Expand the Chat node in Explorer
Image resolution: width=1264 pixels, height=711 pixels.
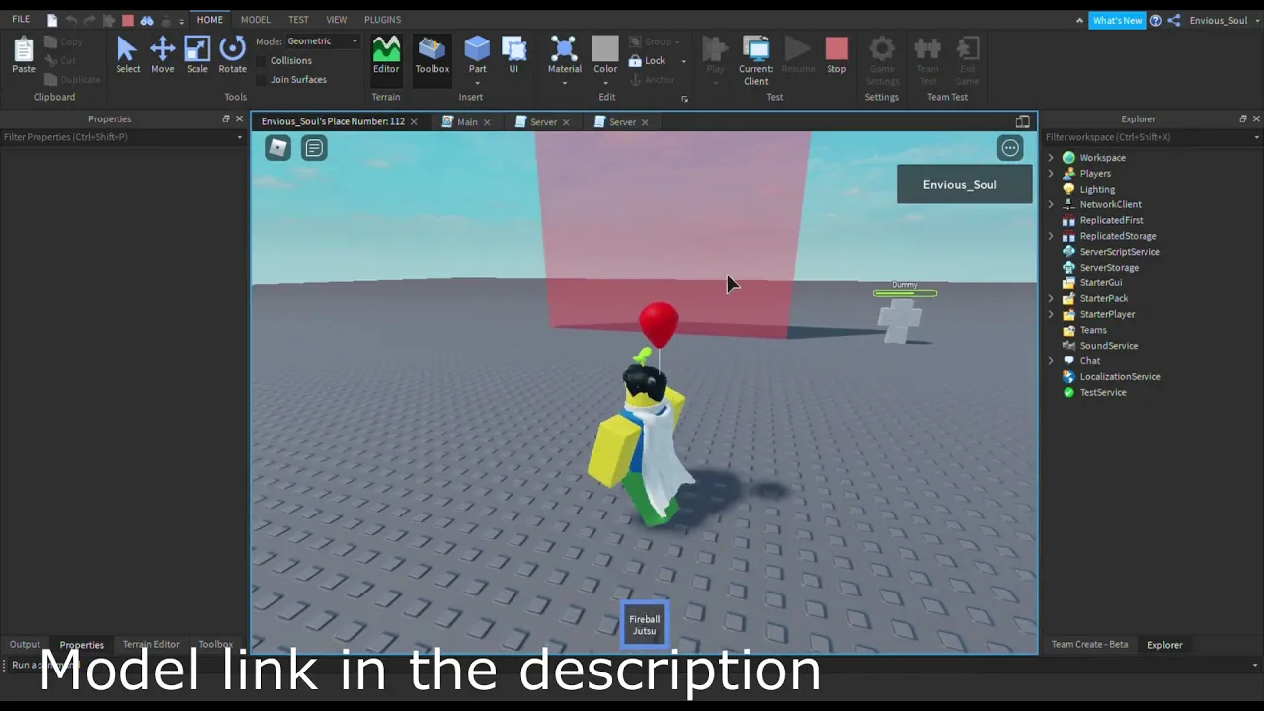tap(1051, 361)
